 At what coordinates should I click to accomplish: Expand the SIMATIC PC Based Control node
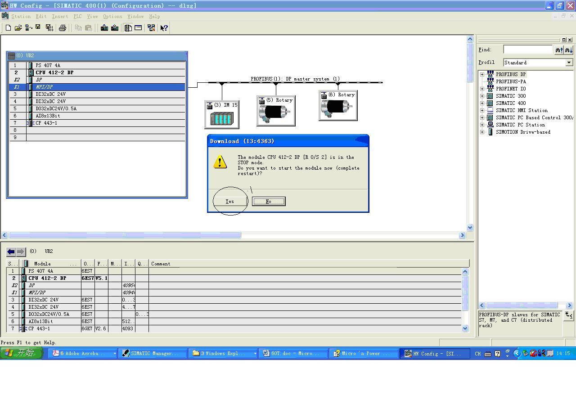click(482, 117)
